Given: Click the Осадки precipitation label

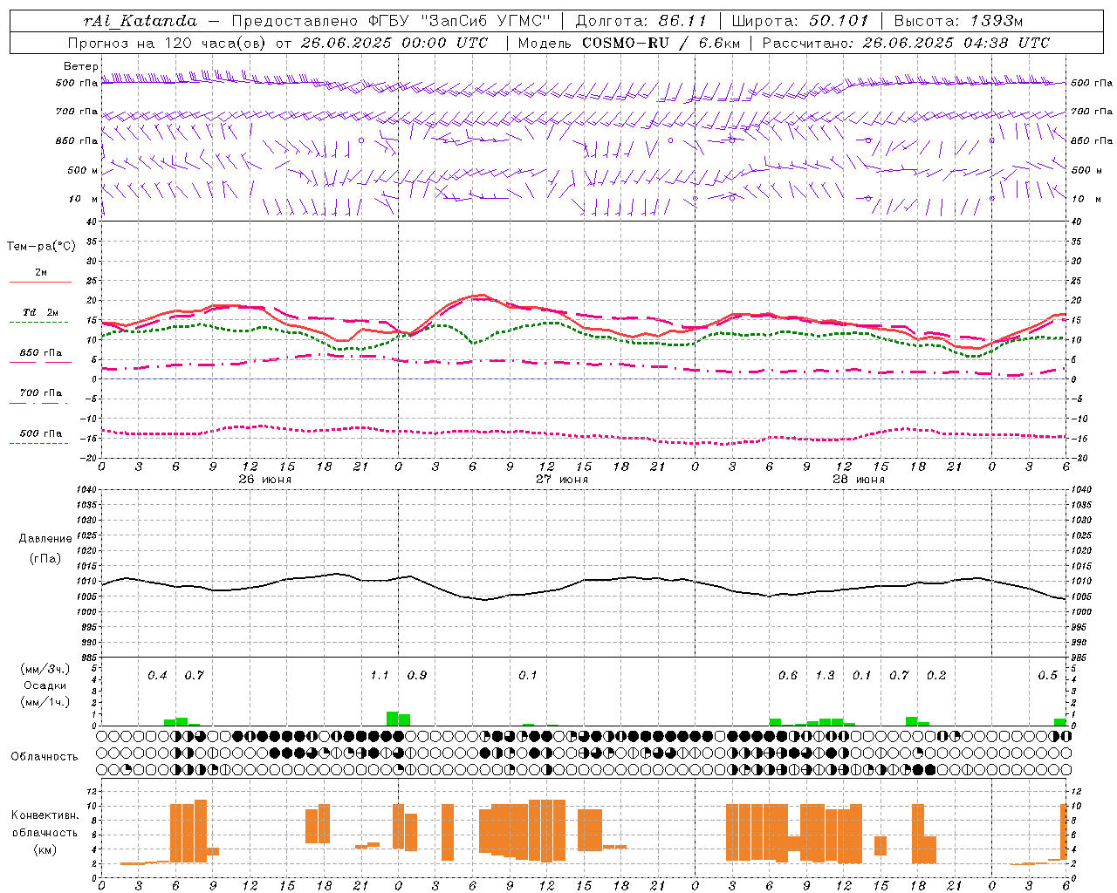Looking at the screenshot, I should point(45,685).
